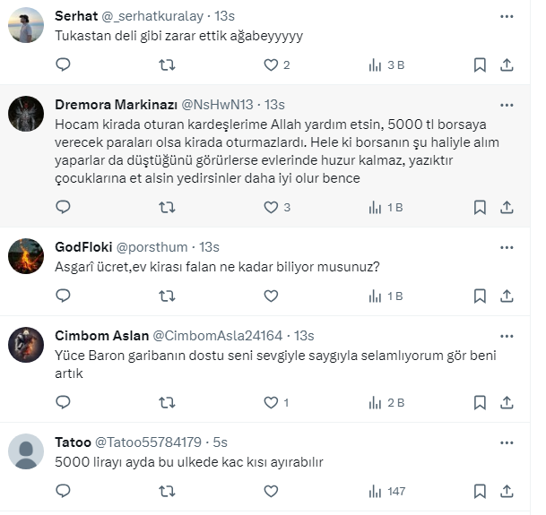The image size is (546, 515).
Task: Like GodFloki's tweet about minimum wage
Action: point(271,296)
